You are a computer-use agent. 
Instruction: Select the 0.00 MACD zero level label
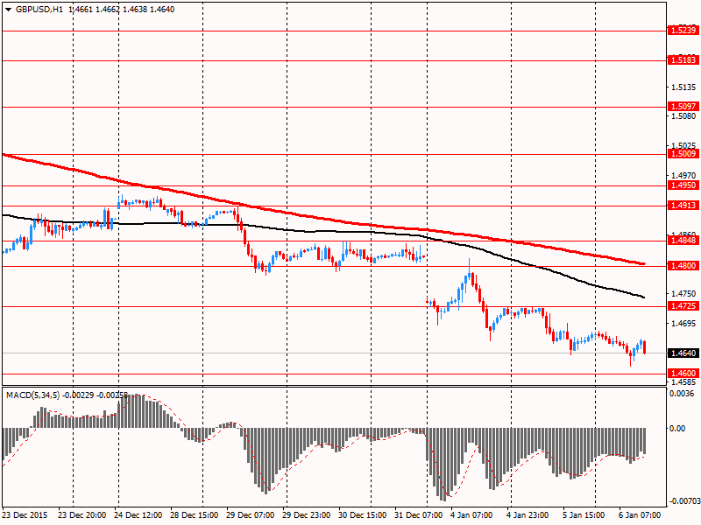(x=677, y=429)
